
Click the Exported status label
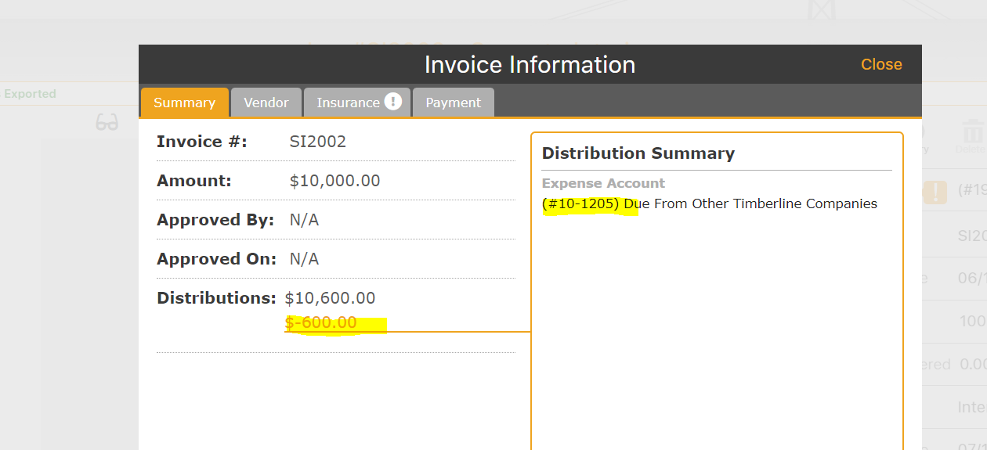[30, 94]
